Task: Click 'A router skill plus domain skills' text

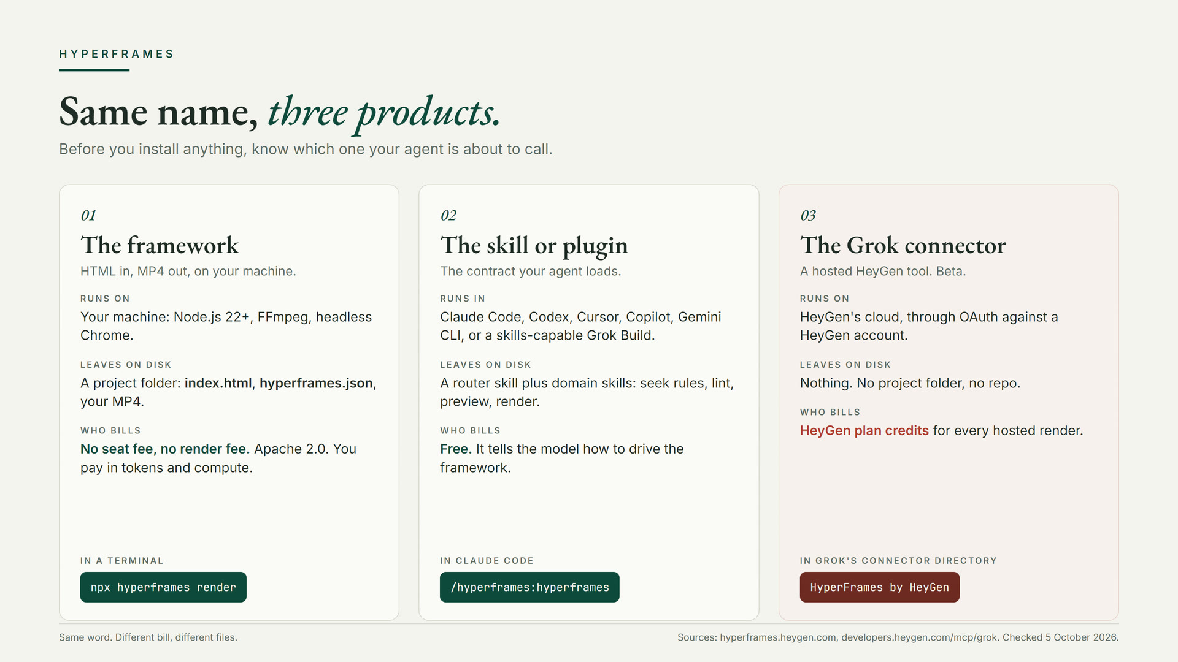Action: [x=537, y=383]
